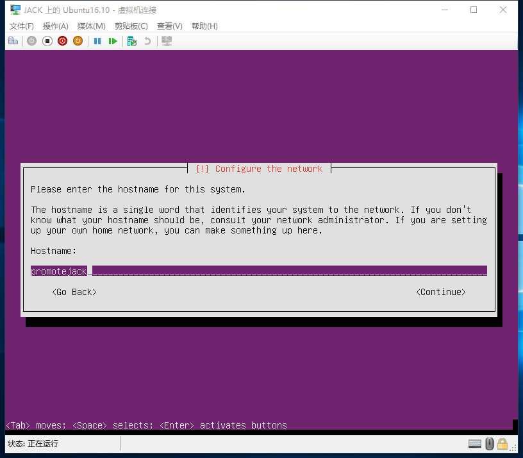Image resolution: width=523 pixels, height=458 pixels.
Task: Click the greyed-out Revert arrow icon
Action: pos(147,41)
